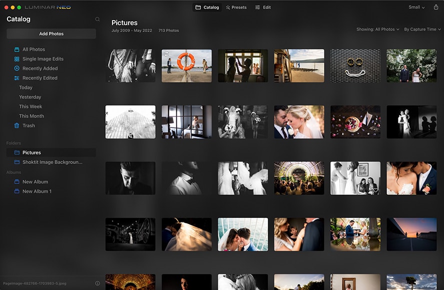The image size is (444, 290).
Task: Select Recently Edited in the sidebar
Action: pos(40,78)
